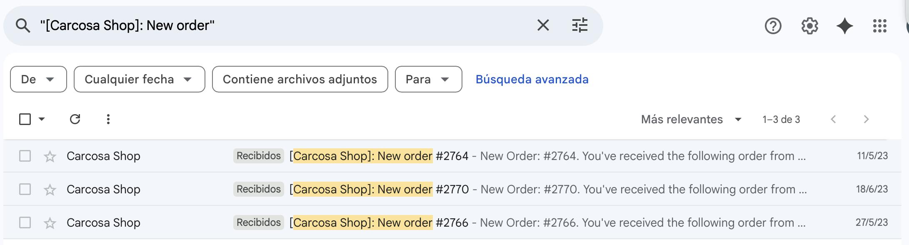Image resolution: width=909 pixels, height=245 pixels.
Task: Toggle the select-all checkbox
Action: [x=25, y=120]
